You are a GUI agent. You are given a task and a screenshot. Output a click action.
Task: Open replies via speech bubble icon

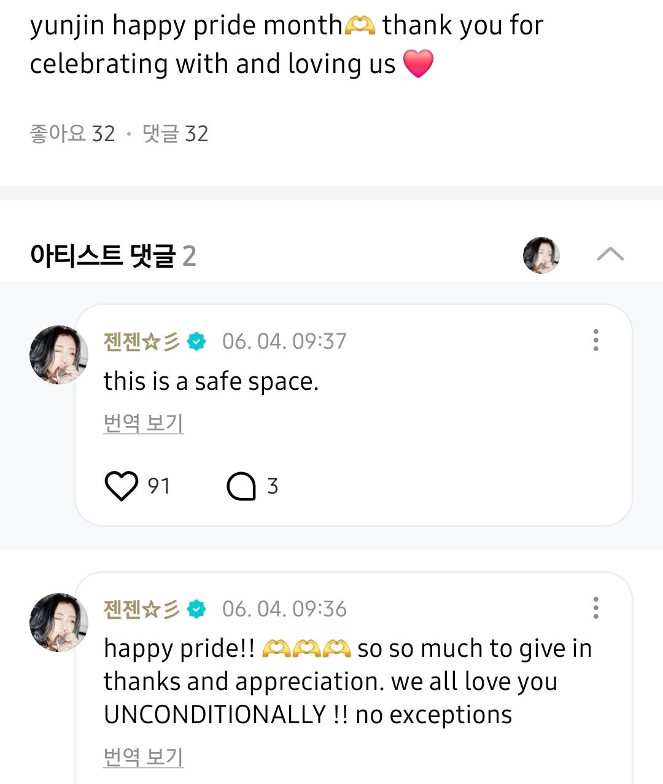click(x=241, y=487)
